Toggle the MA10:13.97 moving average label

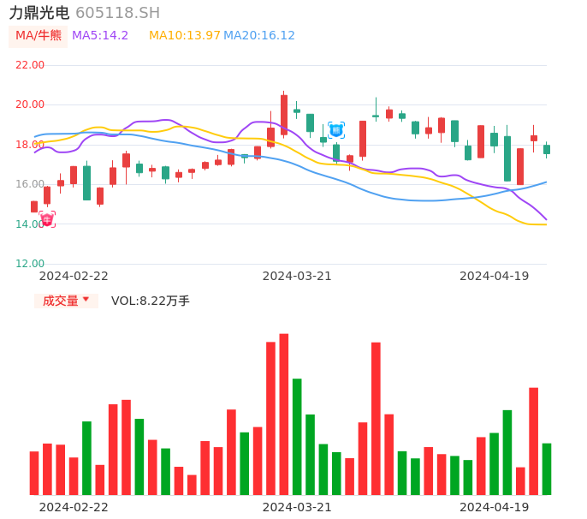click(x=185, y=35)
